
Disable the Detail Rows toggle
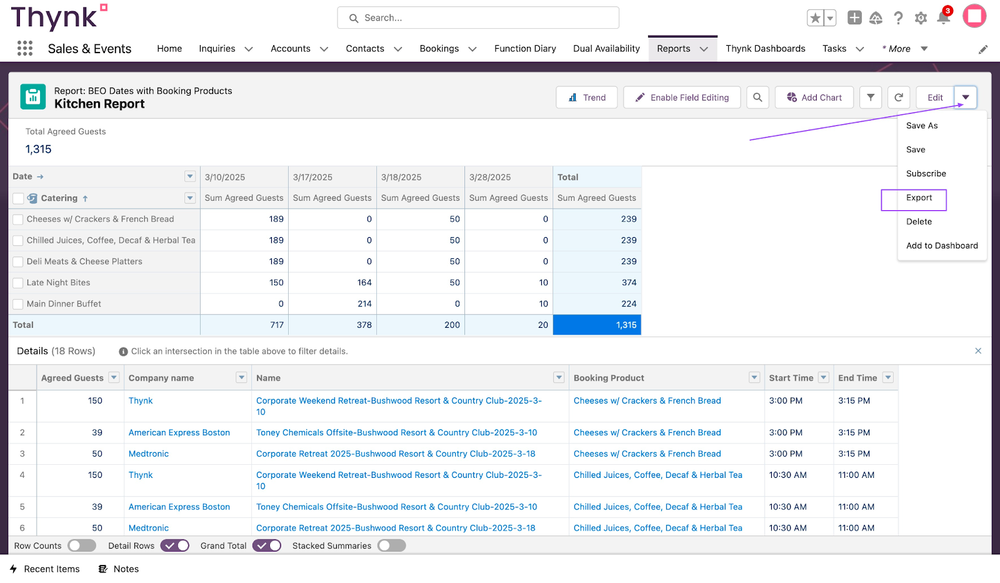[175, 545]
